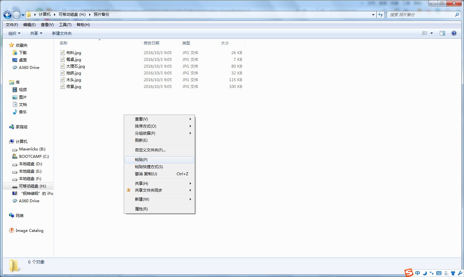The height and width of the screenshot is (277, 464).
Task: Expand breadcrumb arrow after 计算机
Action: (55, 14)
